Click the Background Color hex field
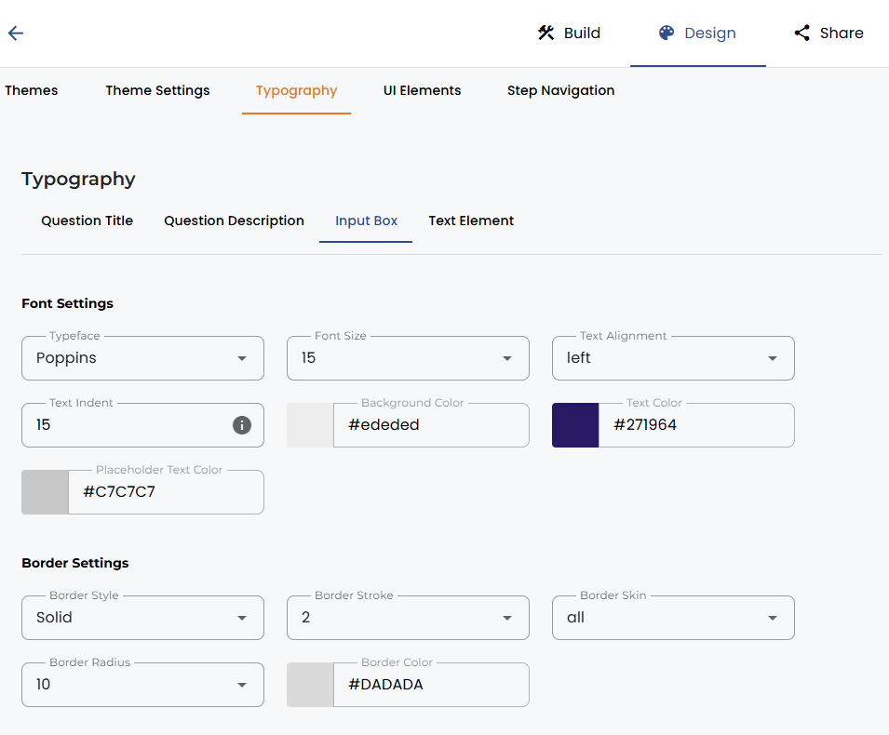The width and height of the screenshot is (889, 735). coord(431,425)
